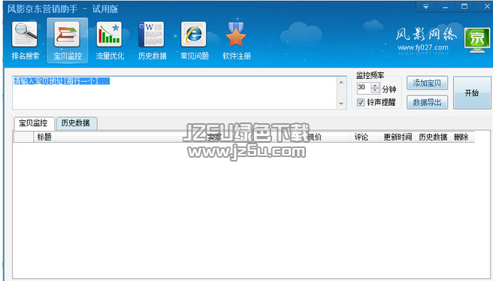Click the URL box scroll up arrow
This screenshot has width=493, height=281.
tap(341, 82)
